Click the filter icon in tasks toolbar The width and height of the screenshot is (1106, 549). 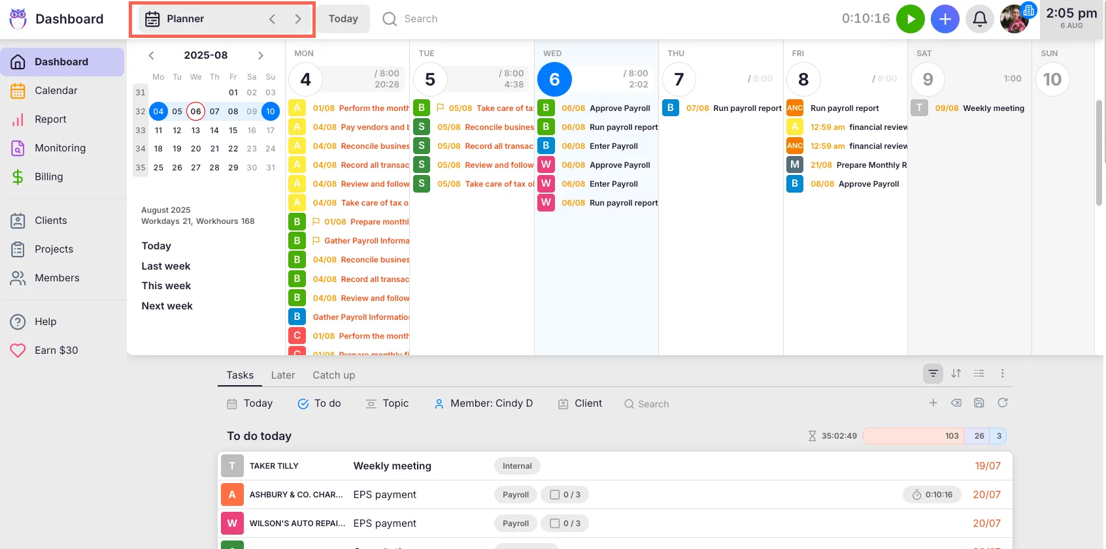[933, 373]
